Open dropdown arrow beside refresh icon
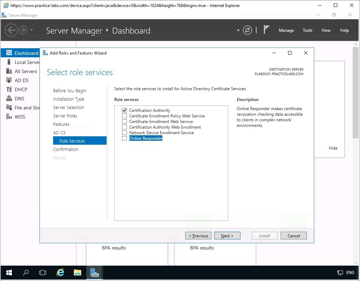The height and width of the screenshot is (281, 360). pyautogui.click(x=238, y=30)
